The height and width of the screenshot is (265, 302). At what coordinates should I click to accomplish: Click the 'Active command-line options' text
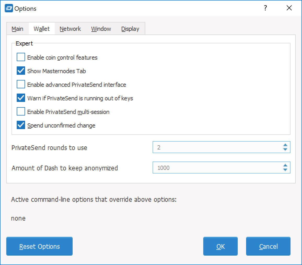pyautogui.click(x=94, y=199)
